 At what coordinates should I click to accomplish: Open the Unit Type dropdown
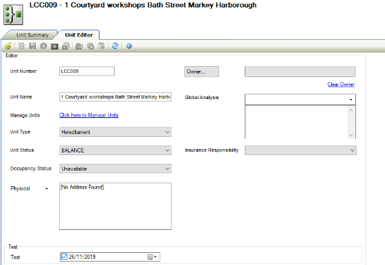115,132
